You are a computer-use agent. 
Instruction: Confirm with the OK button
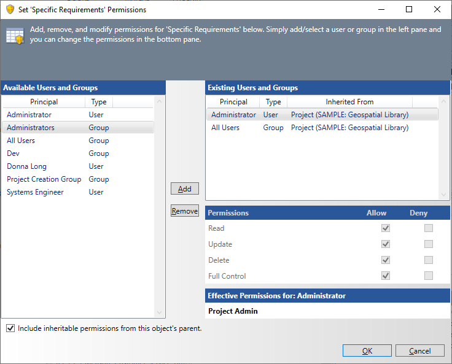tap(367, 350)
